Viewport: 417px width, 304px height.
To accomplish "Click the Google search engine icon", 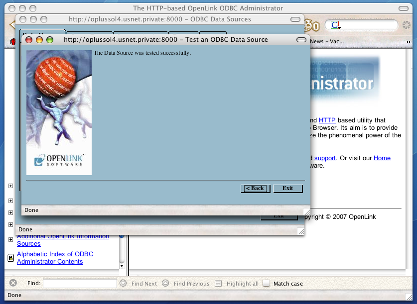I will click(335, 25).
